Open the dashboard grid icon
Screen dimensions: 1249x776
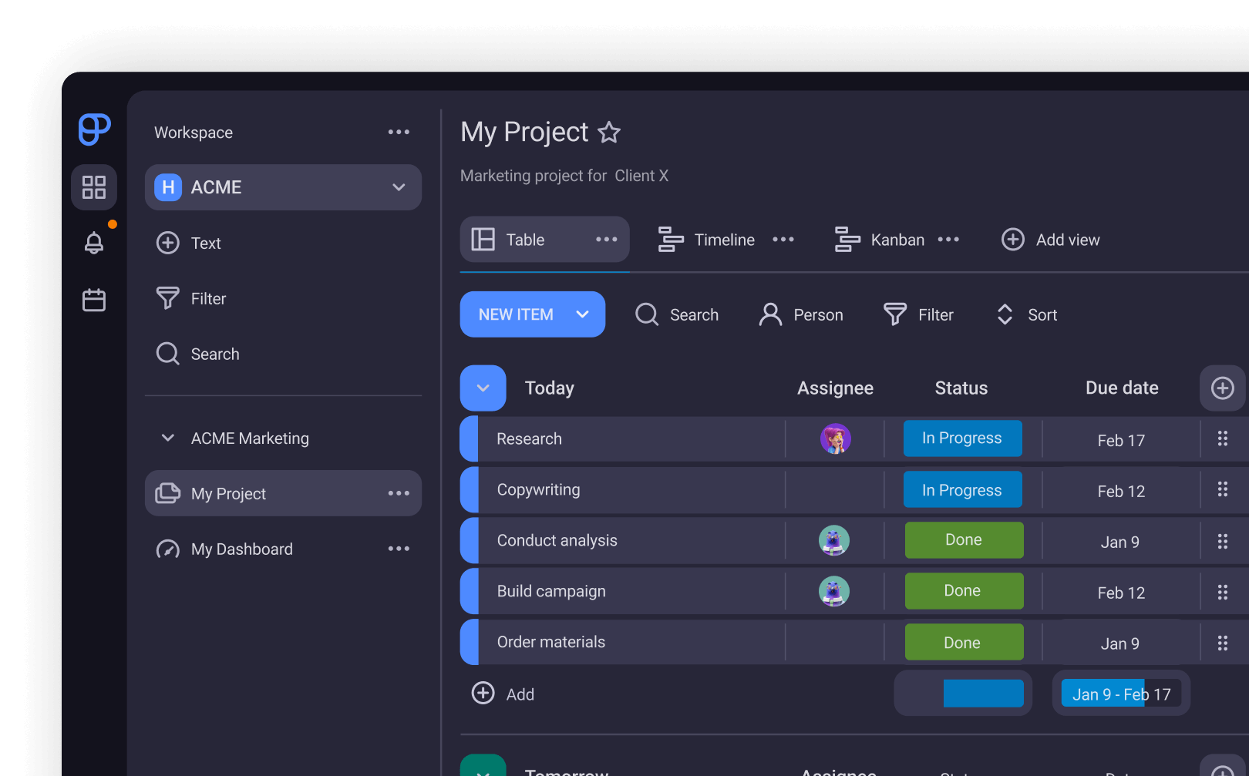coord(94,187)
